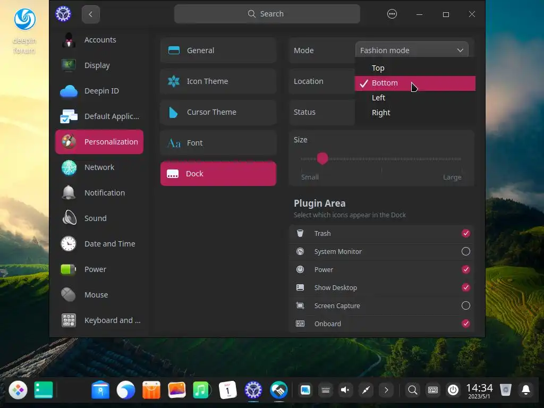This screenshot has width=544, height=408.
Task: Launch the Music app from dock
Action: point(202,390)
